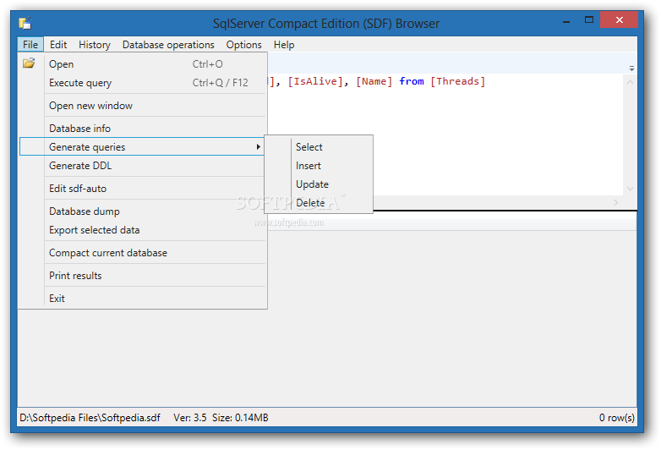Click the toolbar overflow dropdown arrow
Viewport: 661px width, 450px height.
tap(631, 68)
